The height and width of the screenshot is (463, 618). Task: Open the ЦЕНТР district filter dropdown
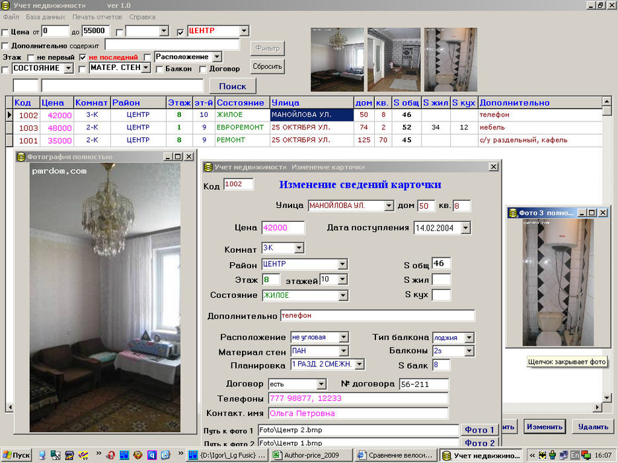[244, 30]
